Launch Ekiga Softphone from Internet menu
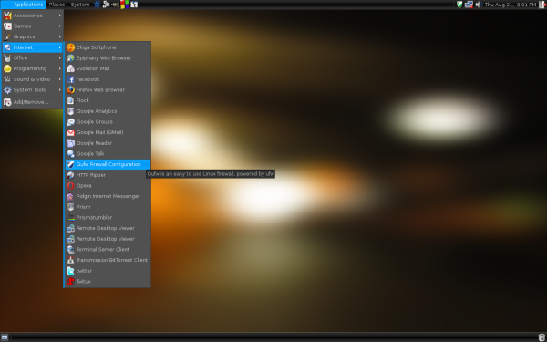The width and height of the screenshot is (547, 342). click(x=108, y=47)
